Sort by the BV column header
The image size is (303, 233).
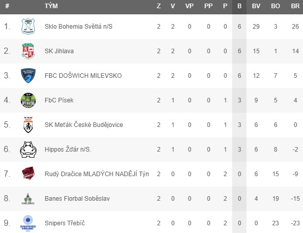click(x=256, y=6)
